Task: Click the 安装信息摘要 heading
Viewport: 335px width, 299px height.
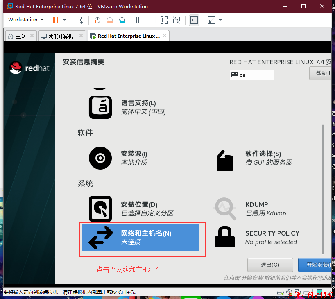Action: click(83, 62)
